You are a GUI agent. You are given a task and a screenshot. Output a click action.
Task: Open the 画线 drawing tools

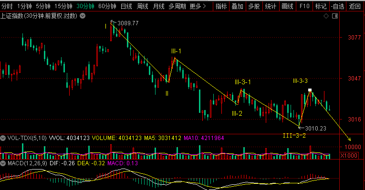coord(288,6)
